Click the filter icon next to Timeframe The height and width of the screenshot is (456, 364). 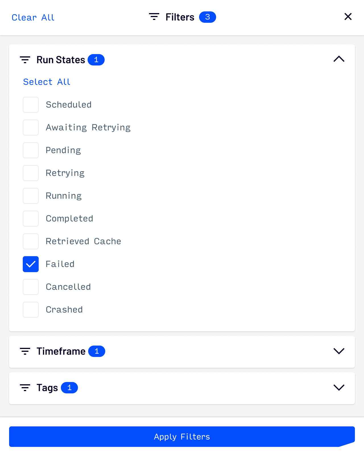click(25, 351)
